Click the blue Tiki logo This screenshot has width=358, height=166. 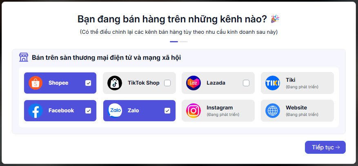pos(273,83)
